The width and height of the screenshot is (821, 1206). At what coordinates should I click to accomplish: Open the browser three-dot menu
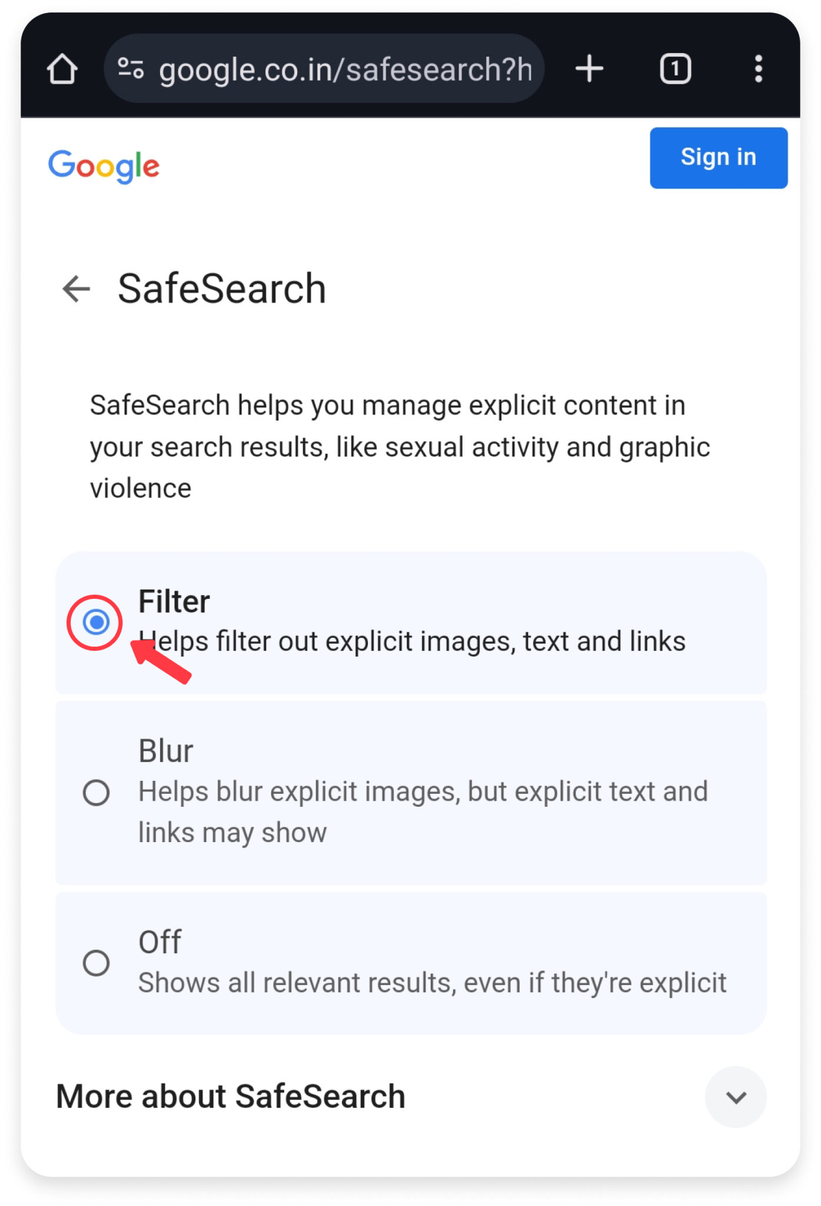[759, 68]
